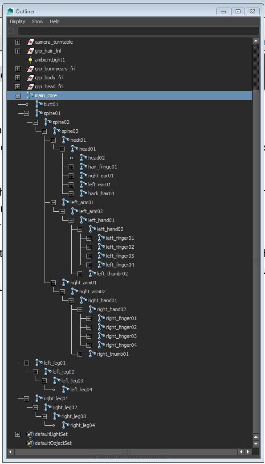Click the grp_hair_fnl transform icon
The height and width of the screenshot is (464, 265).
pyautogui.click(x=30, y=51)
